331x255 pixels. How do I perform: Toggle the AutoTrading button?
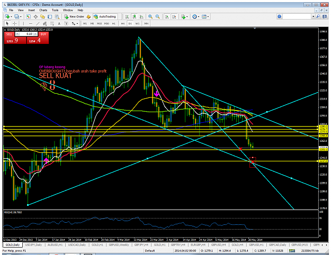[x=105, y=16]
